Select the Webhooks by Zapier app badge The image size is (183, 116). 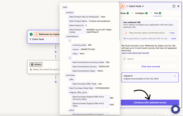click(x=47, y=34)
